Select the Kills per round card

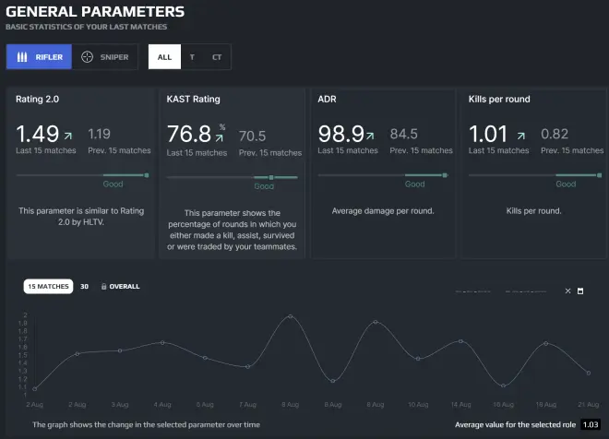coord(531,170)
